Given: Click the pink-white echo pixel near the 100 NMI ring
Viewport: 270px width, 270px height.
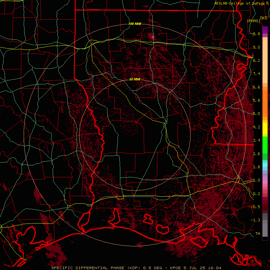Looking at the screenshot, I should pyautogui.click(x=153, y=37).
